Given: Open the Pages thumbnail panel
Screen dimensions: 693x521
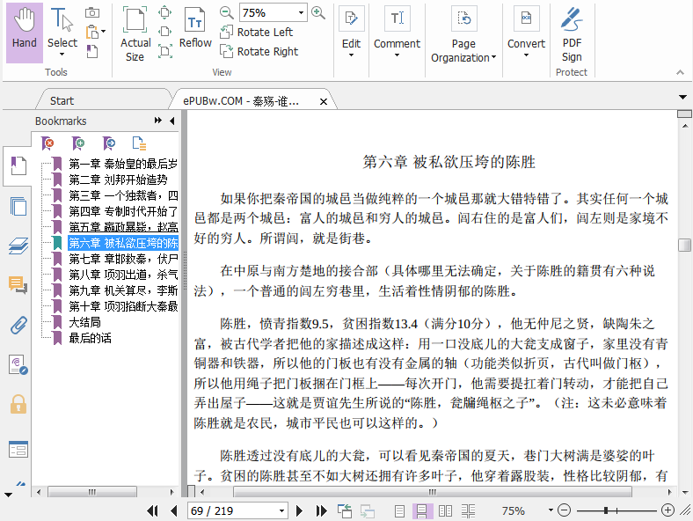Looking at the screenshot, I should (18, 206).
